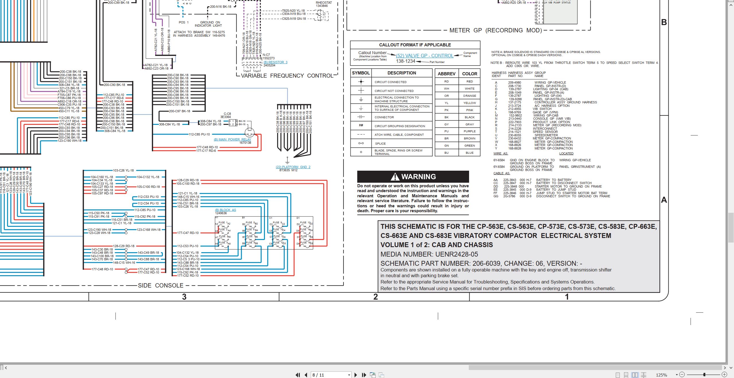This screenshot has height=378, width=734.
Task: Open the (B) MAIN POWER RELAY link
Action: [x=233, y=139]
